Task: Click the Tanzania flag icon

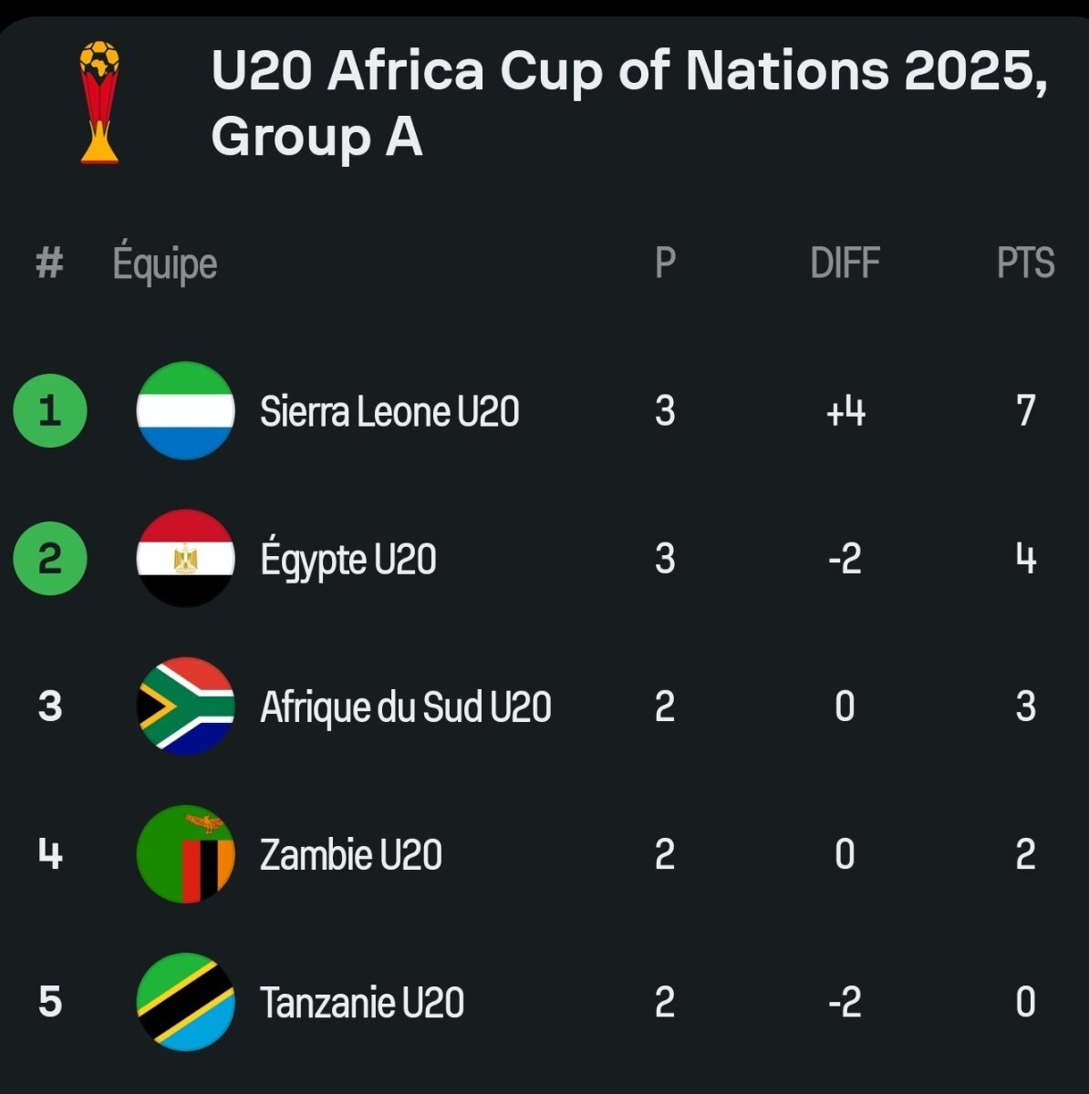Action: 186,1002
